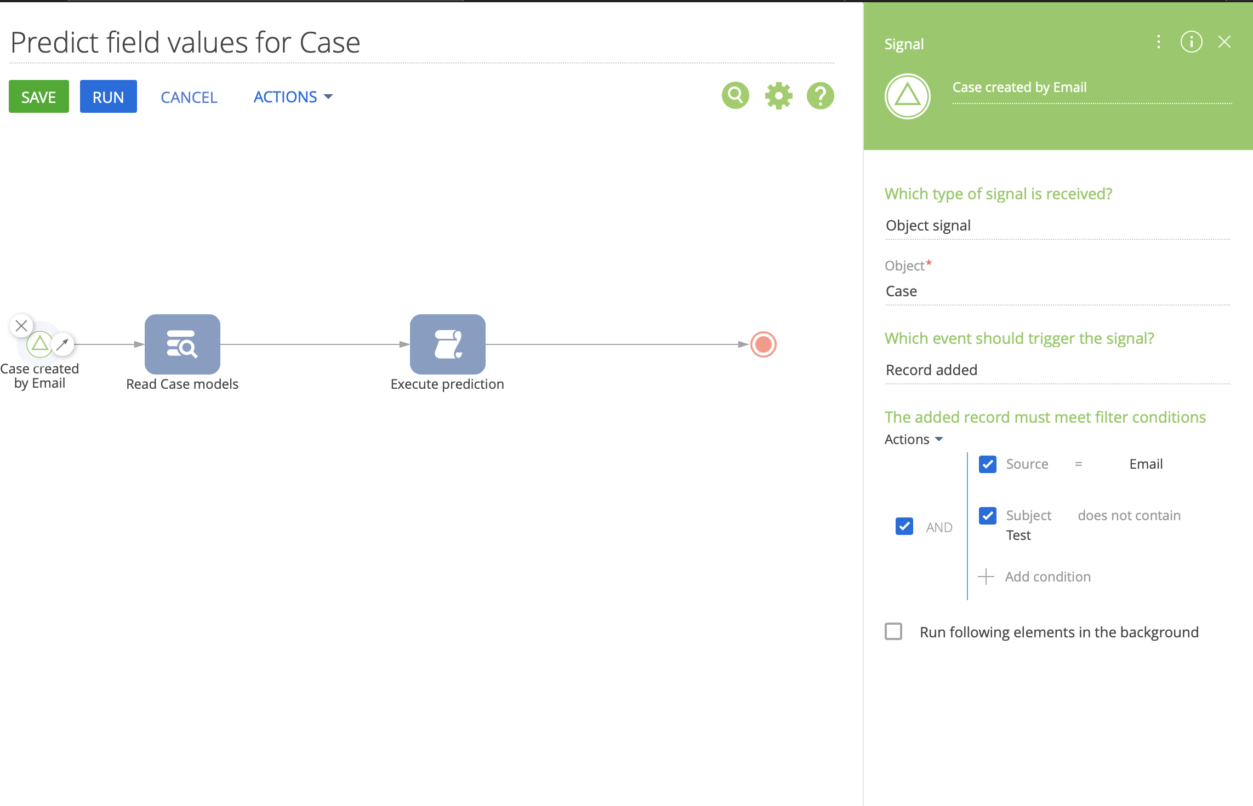Expand filter Actions dropdown
This screenshot has width=1253, height=806.
point(914,440)
